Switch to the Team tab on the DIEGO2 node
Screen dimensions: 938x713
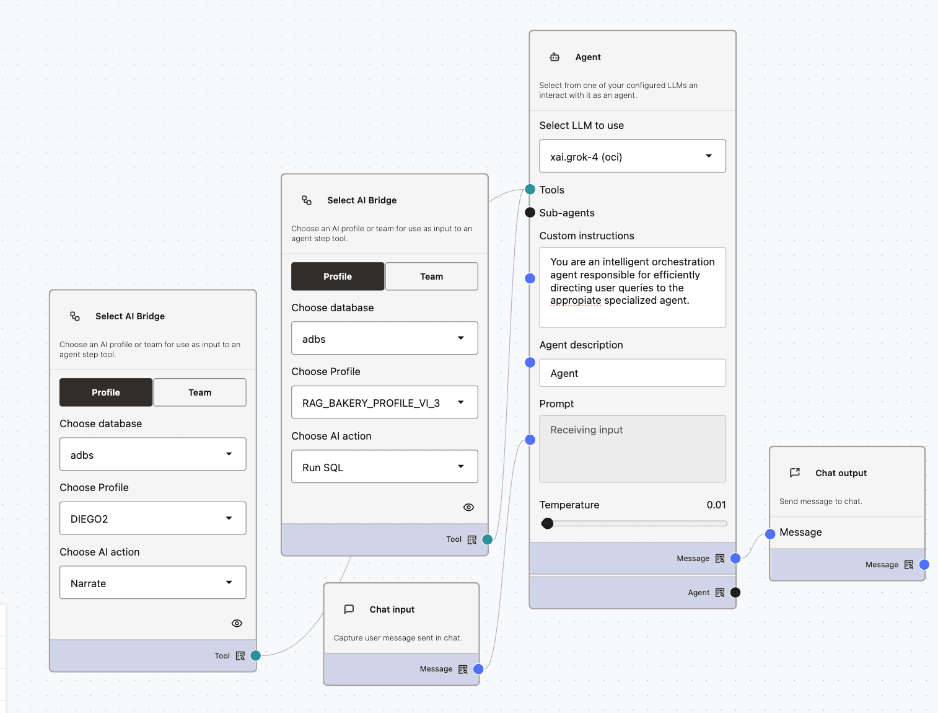(199, 392)
